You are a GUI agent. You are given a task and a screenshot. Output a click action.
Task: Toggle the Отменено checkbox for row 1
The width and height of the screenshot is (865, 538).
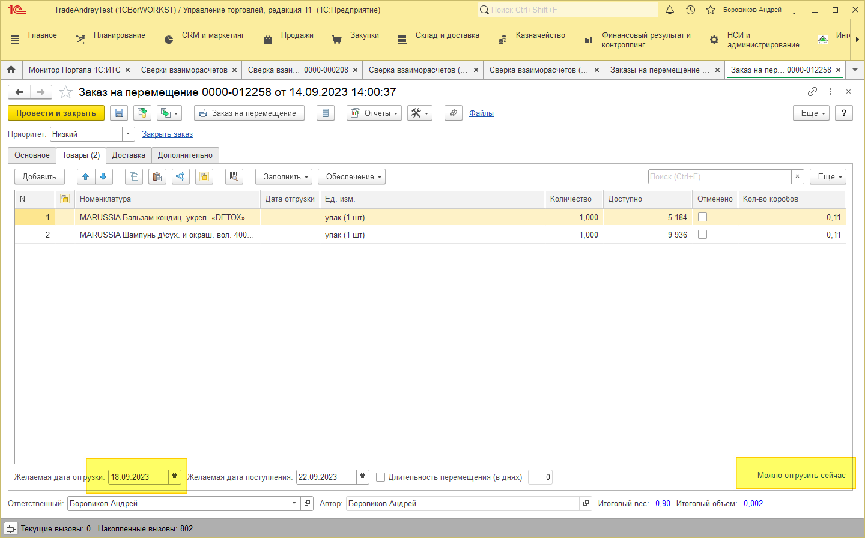click(702, 217)
